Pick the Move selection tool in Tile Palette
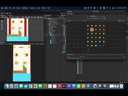This screenshot has width=128, height=96. [90, 16]
